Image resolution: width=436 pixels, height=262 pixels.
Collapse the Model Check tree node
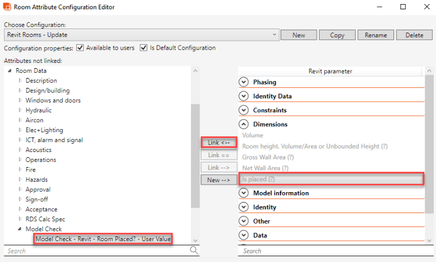click(20, 229)
